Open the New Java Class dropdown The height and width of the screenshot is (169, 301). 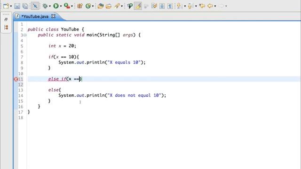pos(93,6)
